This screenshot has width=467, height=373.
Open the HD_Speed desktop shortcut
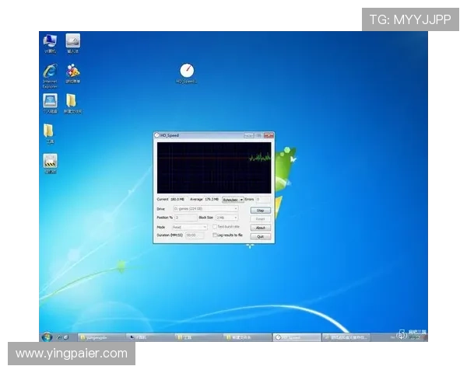187,71
